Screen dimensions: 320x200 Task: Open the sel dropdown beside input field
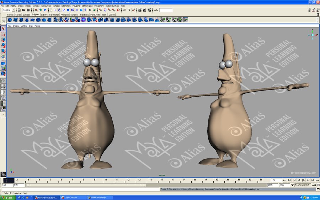pos(156,10)
